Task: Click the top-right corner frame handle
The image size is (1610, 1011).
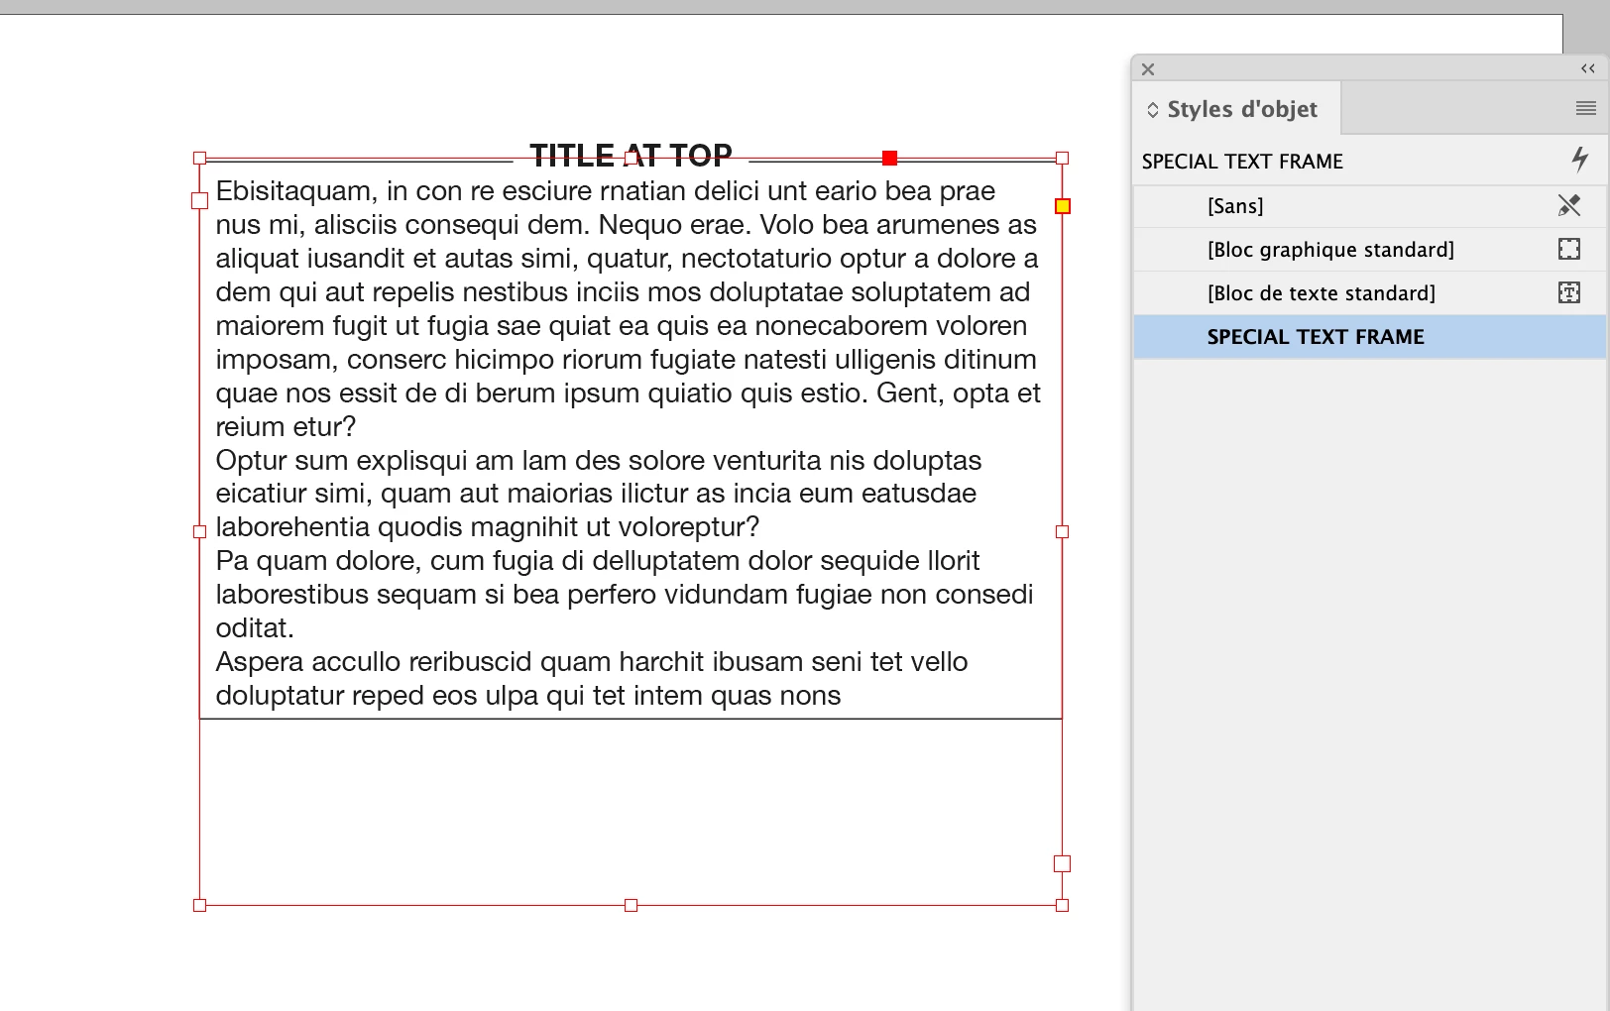Action: point(1063,158)
